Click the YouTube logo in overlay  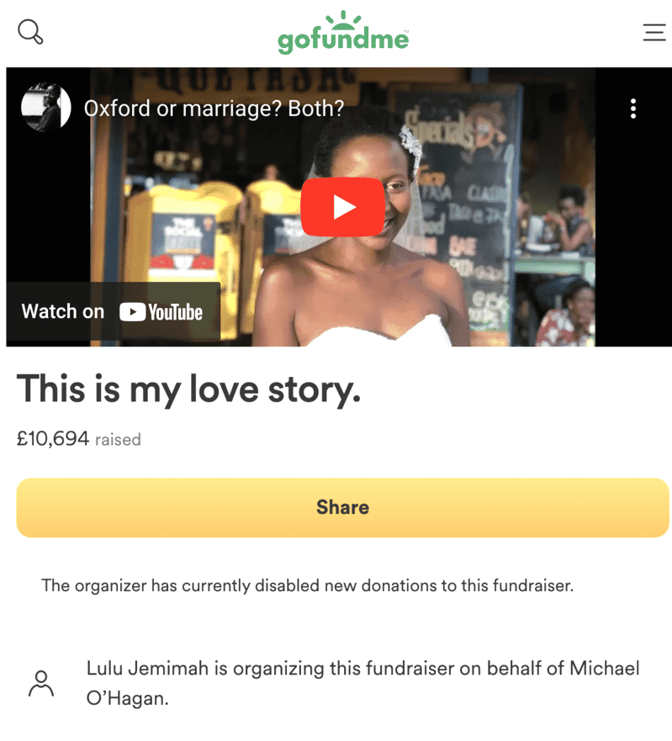click(x=161, y=312)
